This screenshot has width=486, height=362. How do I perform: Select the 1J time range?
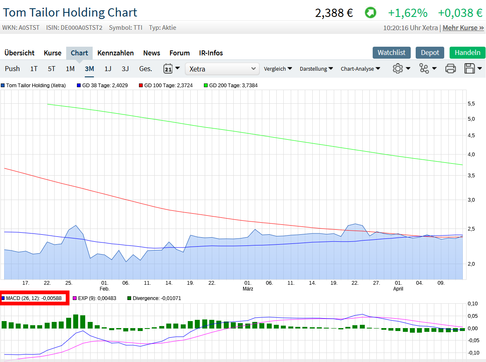108,69
